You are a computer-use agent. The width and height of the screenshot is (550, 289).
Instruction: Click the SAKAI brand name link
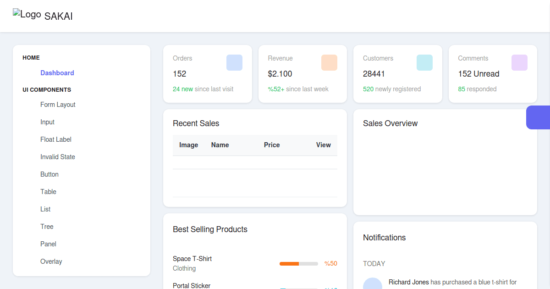[59, 16]
